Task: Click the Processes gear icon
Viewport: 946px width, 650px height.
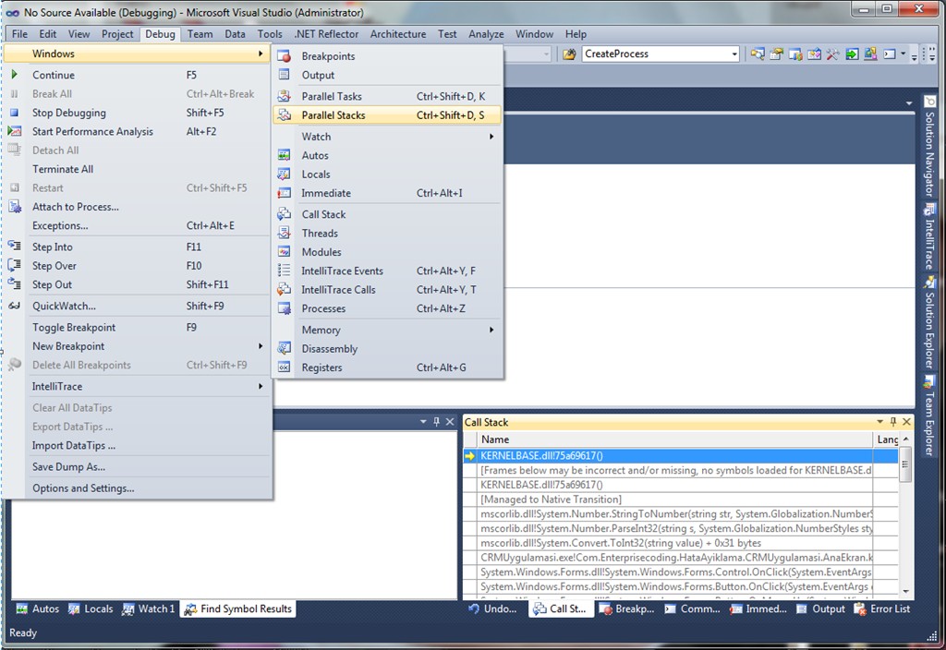Action: (x=285, y=308)
